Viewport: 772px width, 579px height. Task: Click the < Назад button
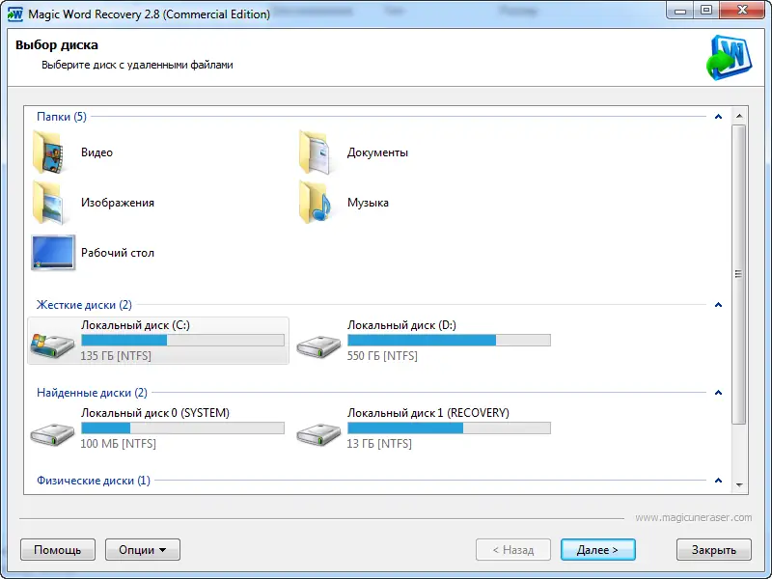(x=513, y=549)
